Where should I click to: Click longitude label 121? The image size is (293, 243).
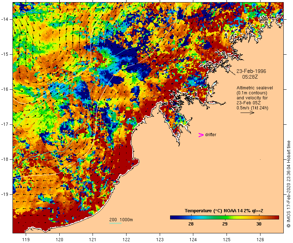93,239
